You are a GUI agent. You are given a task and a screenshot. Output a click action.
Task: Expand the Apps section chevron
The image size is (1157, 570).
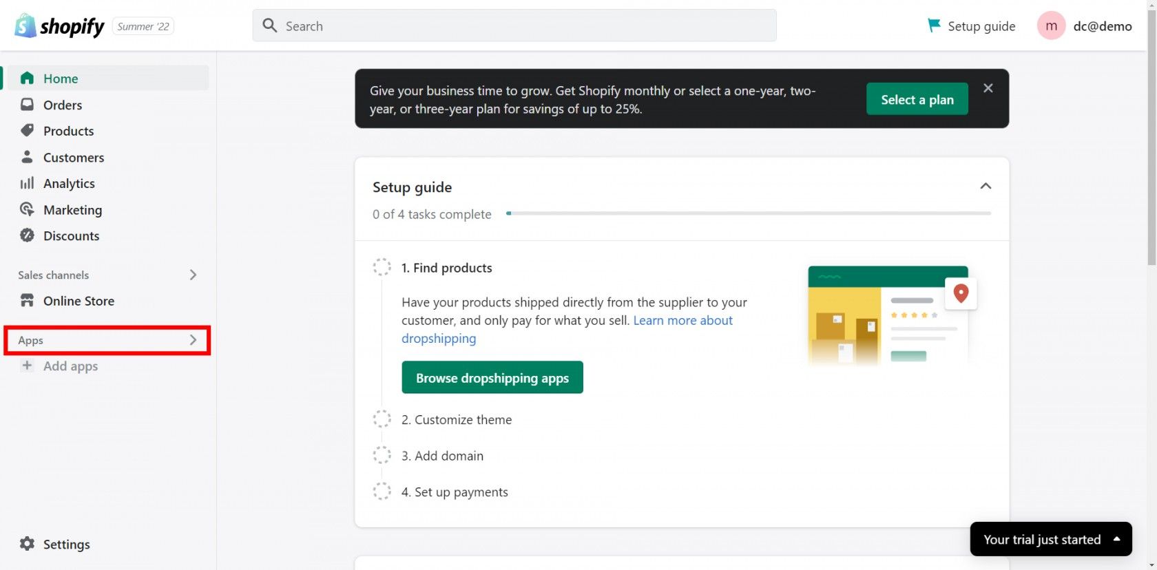coord(193,340)
